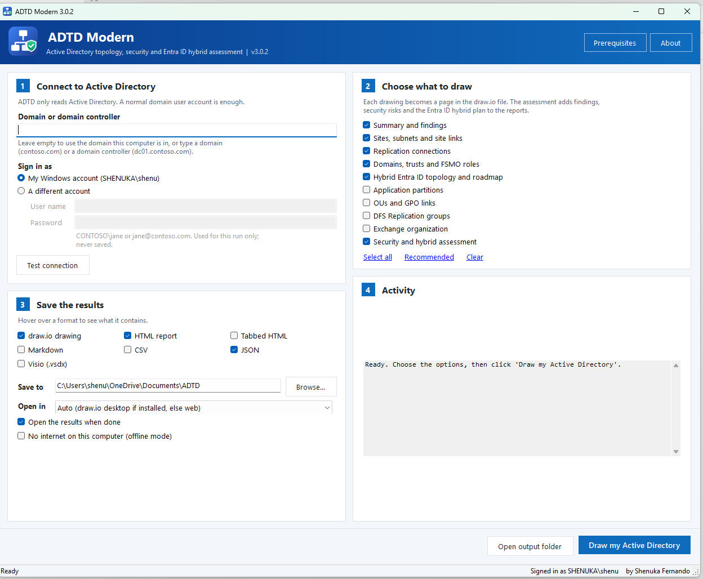Close the ADTD Modern window
703x579 pixels.
click(x=687, y=11)
